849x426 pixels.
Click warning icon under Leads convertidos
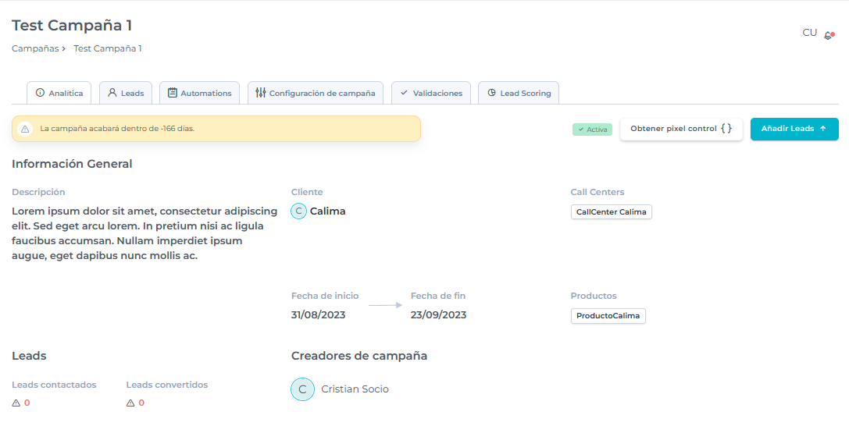point(130,403)
